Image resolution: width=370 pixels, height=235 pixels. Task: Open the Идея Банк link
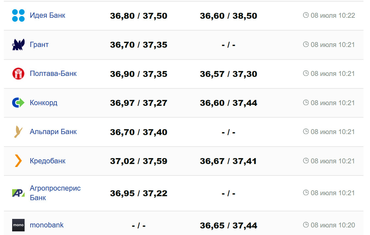point(48,15)
